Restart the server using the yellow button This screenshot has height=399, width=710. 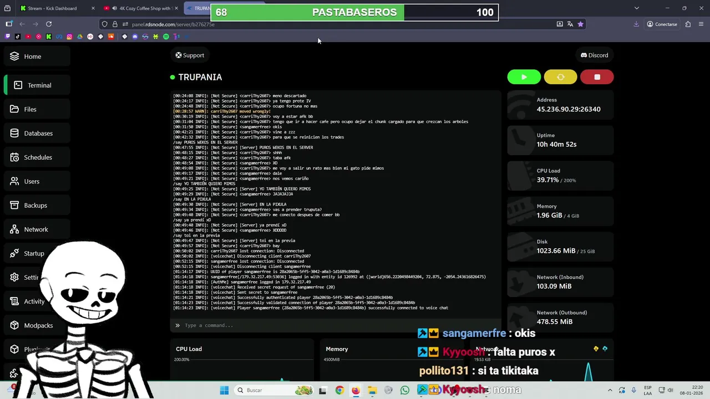coord(560,77)
